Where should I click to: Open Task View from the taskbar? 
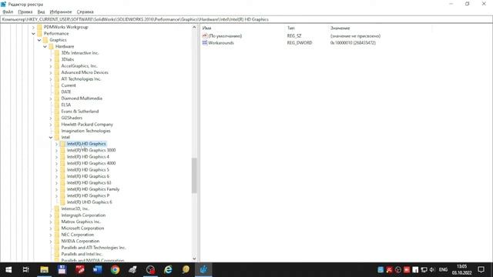click(x=26, y=270)
